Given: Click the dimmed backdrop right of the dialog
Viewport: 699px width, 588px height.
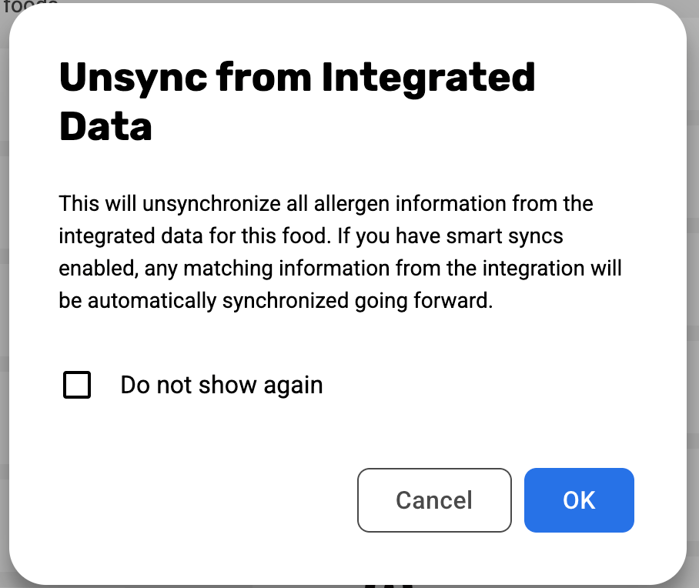Looking at the screenshot, I should click(693, 308).
